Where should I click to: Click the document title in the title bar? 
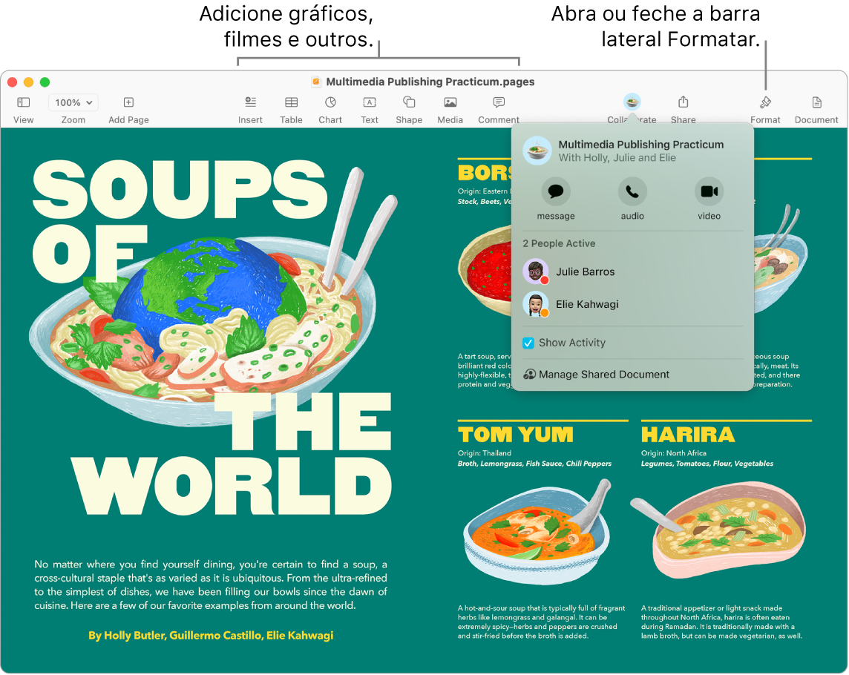(x=430, y=82)
